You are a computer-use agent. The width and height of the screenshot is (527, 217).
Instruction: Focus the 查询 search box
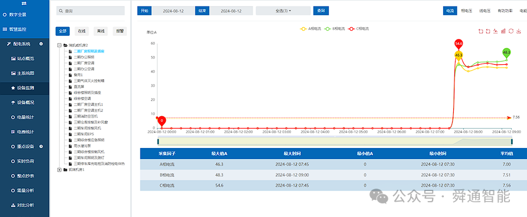pos(90,11)
